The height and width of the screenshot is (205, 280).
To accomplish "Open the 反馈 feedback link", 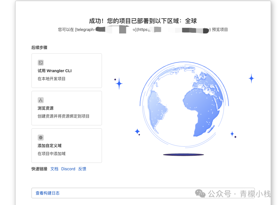I will [82, 169].
